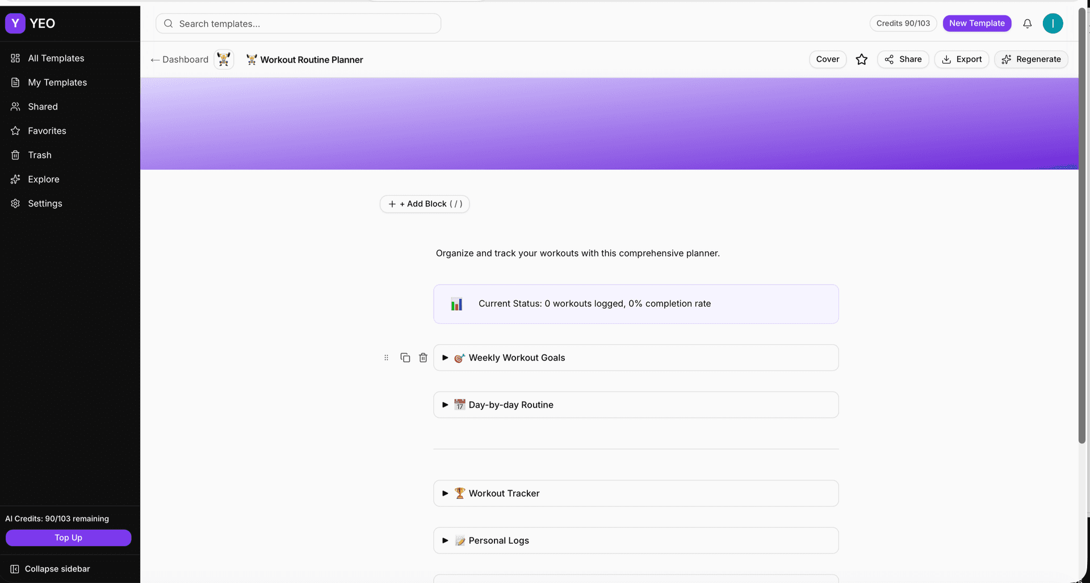The height and width of the screenshot is (583, 1090).
Task: Expand Day-by-day Routine section
Action: pos(445,405)
